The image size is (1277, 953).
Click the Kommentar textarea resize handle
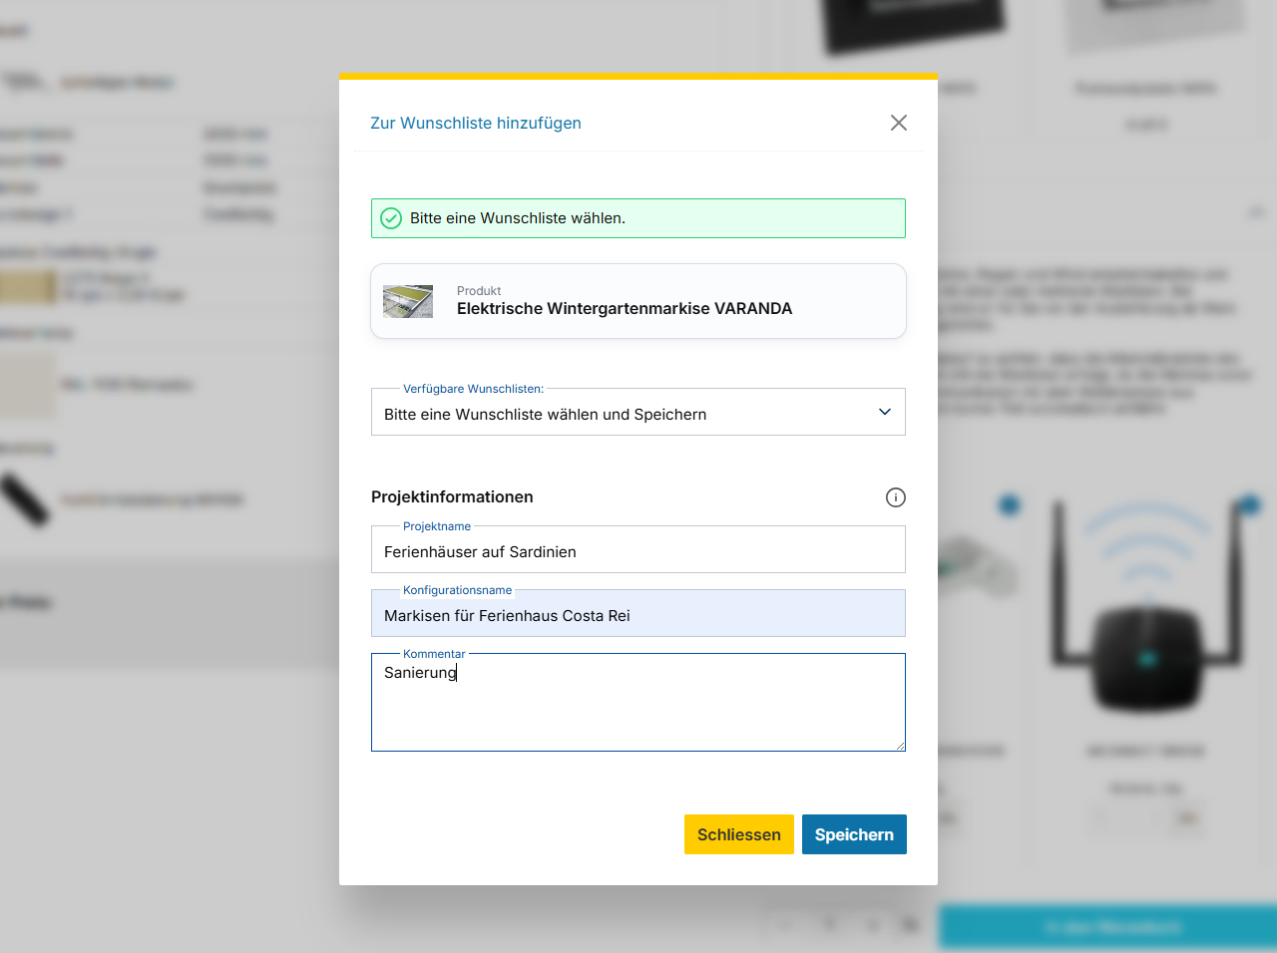(900, 746)
